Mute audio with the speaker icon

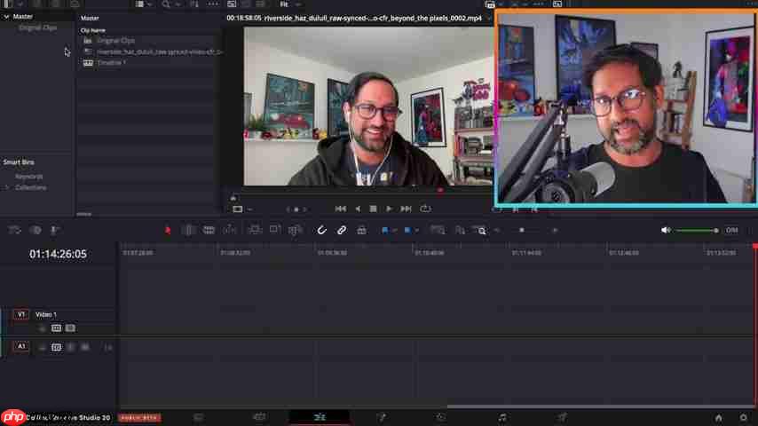click(x=666, y=230)
